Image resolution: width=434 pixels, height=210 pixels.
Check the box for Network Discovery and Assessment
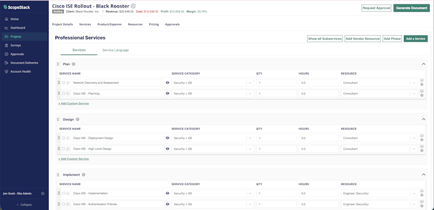[64, 83]
